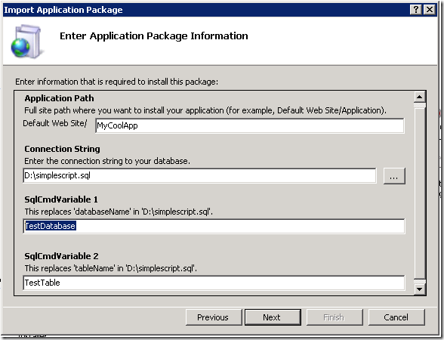Cancel the package import

(396, 317)
